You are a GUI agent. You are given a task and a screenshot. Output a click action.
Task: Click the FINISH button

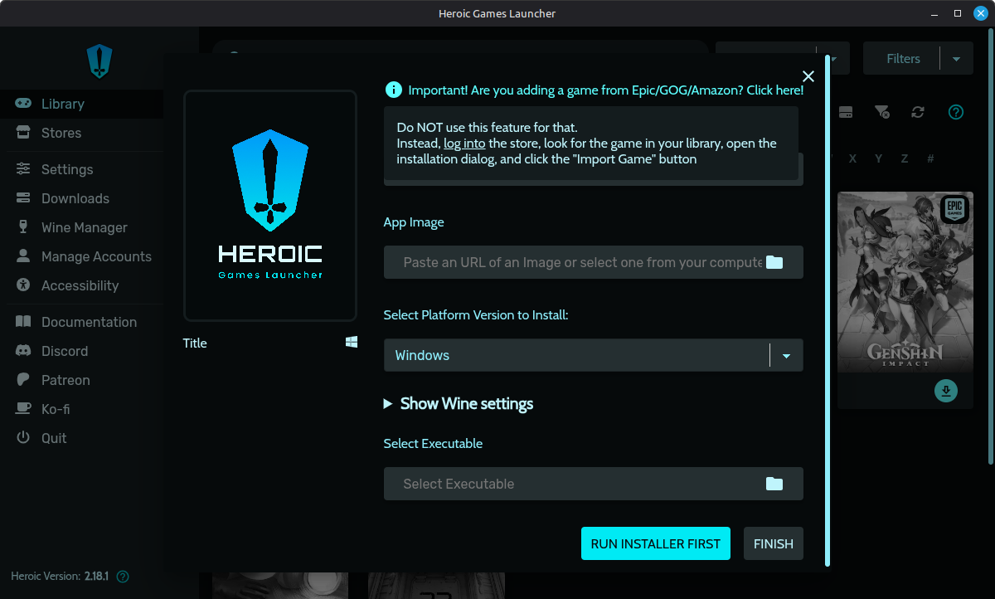(x=774, y=543)
